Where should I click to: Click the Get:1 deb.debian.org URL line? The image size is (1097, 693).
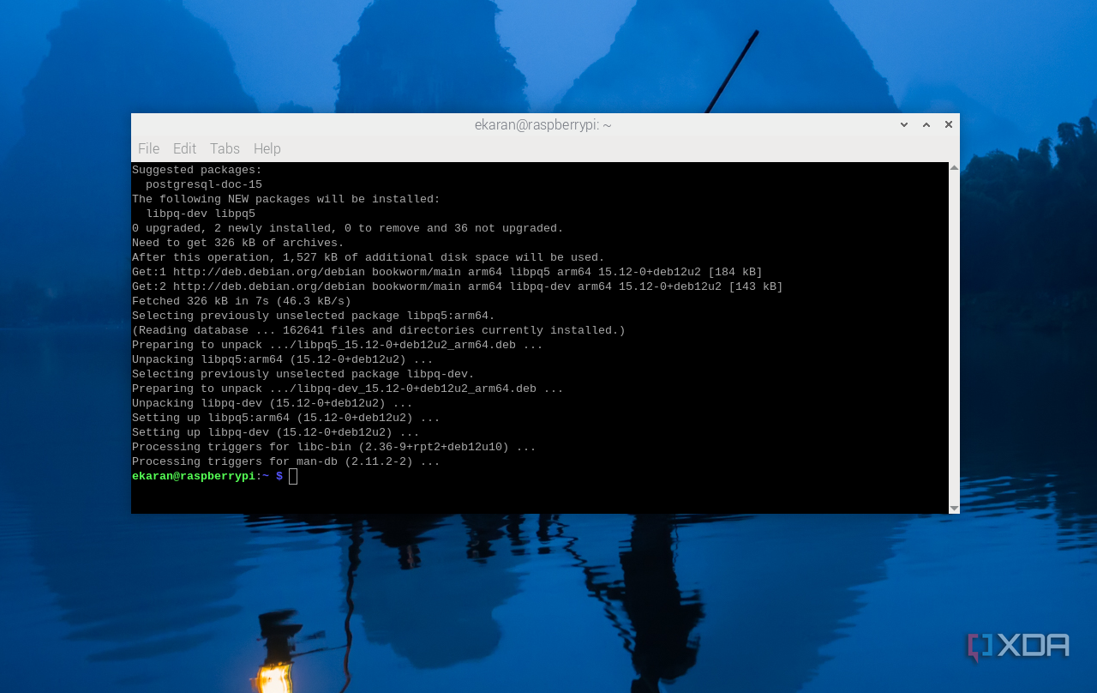pos(447,272)
